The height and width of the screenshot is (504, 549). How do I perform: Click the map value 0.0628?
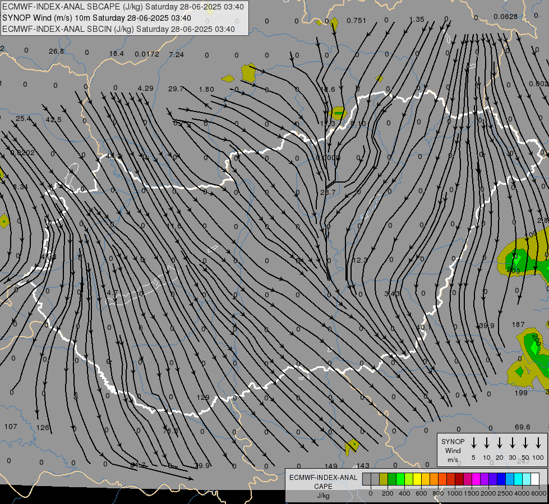click(x=506, y=17)
